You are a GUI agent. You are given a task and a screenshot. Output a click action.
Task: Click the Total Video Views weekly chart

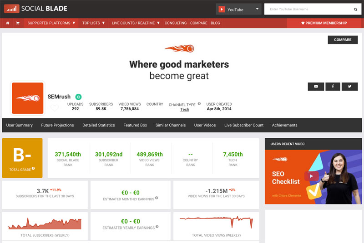tap(216, 222)
